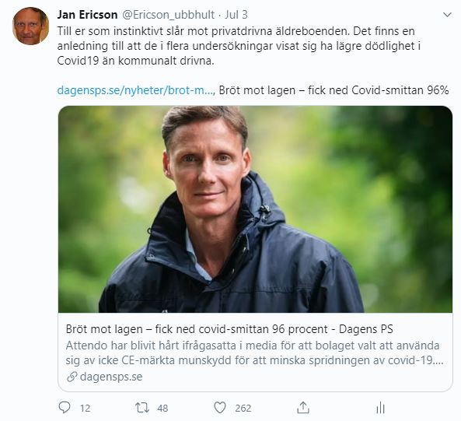Click the like count 262
This screenshot has width=461, height=421.
coord(243,409)
